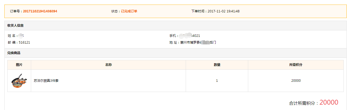
Task: Click the 合计所需积分 label
Action: coord(303,103)
